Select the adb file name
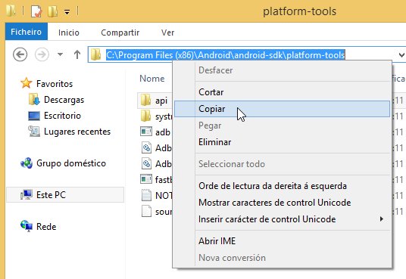The height and width of the screenshot is (279, 406). pyautogui.click(x=163, y=132)
